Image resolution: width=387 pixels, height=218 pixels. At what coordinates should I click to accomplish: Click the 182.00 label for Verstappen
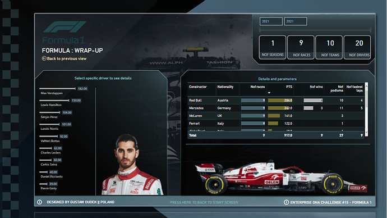pyautogui.click(x=82, y=88)
